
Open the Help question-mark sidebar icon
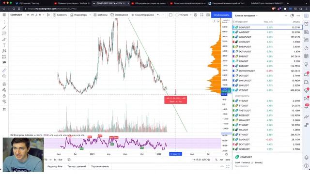pos(306,166)
